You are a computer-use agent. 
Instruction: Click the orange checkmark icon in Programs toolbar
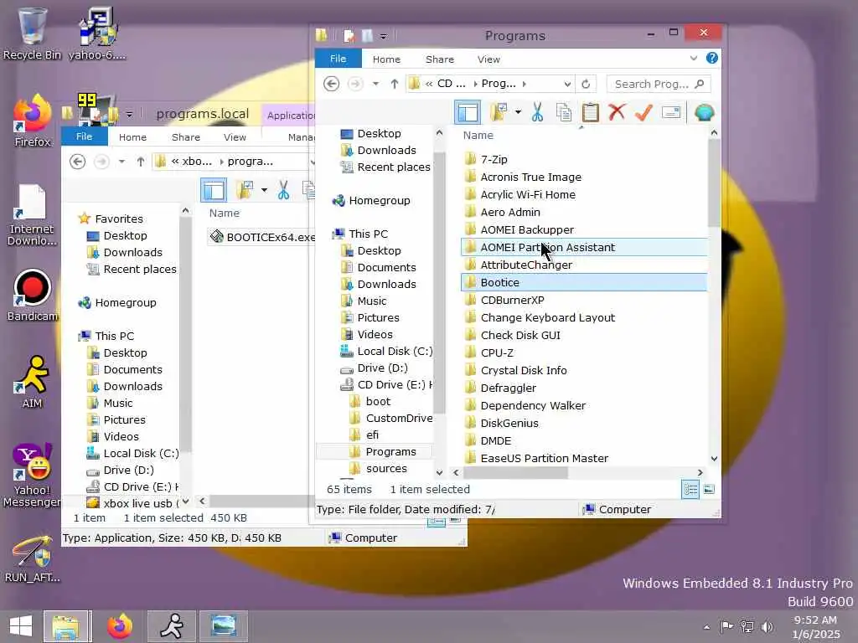pyautogui.click(x=643, y=113)
